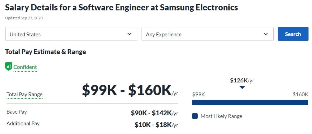Click the Updated Sep 27, 2023 text
312x134 pixels.
click(x=24, y=18)
